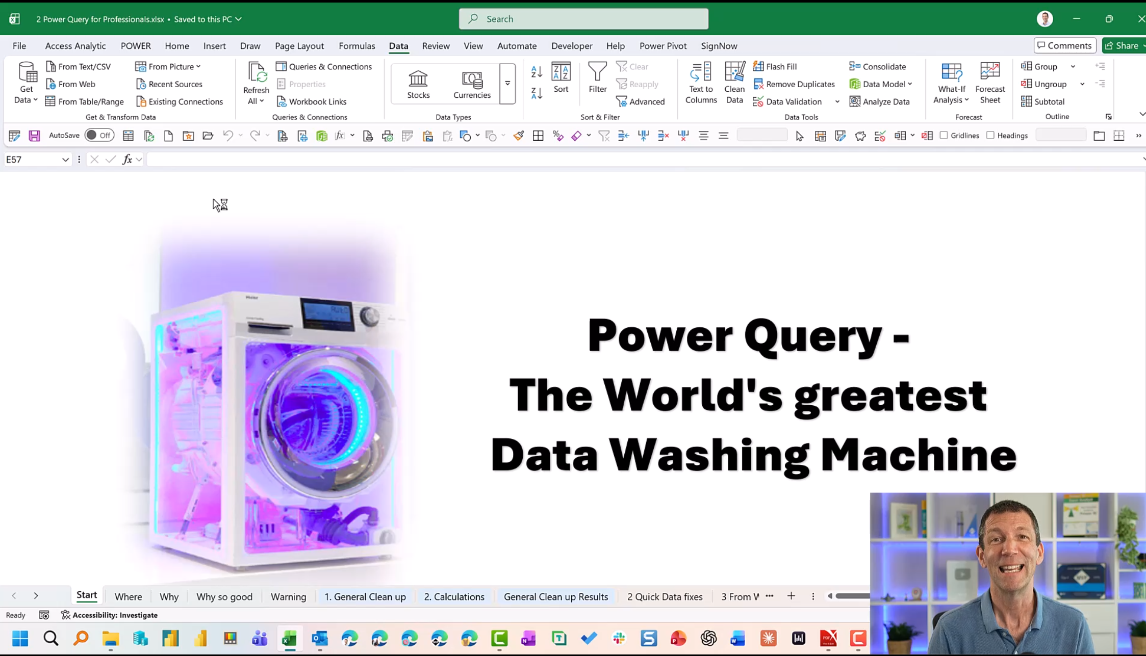Screen dimensions: 1146x656
Task: Click inside the Search box
Action: [583, 19]
